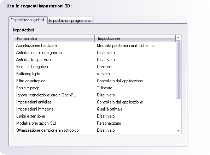Image resolution: width=210 pixels, height=155 pixels.
Task: Click the settings list scrollbar thumb
Action: click(178, 70)
